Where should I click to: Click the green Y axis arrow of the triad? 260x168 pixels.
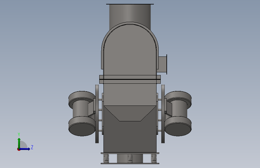[x=19, y=143]
